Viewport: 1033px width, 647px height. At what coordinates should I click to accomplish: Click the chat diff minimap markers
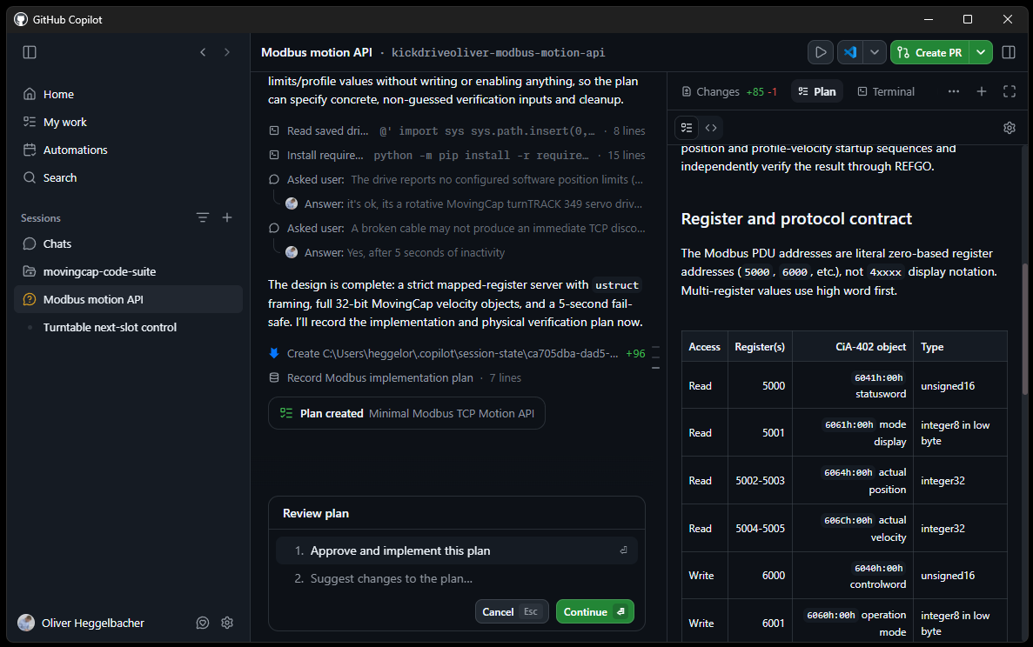tap(655, 357)
